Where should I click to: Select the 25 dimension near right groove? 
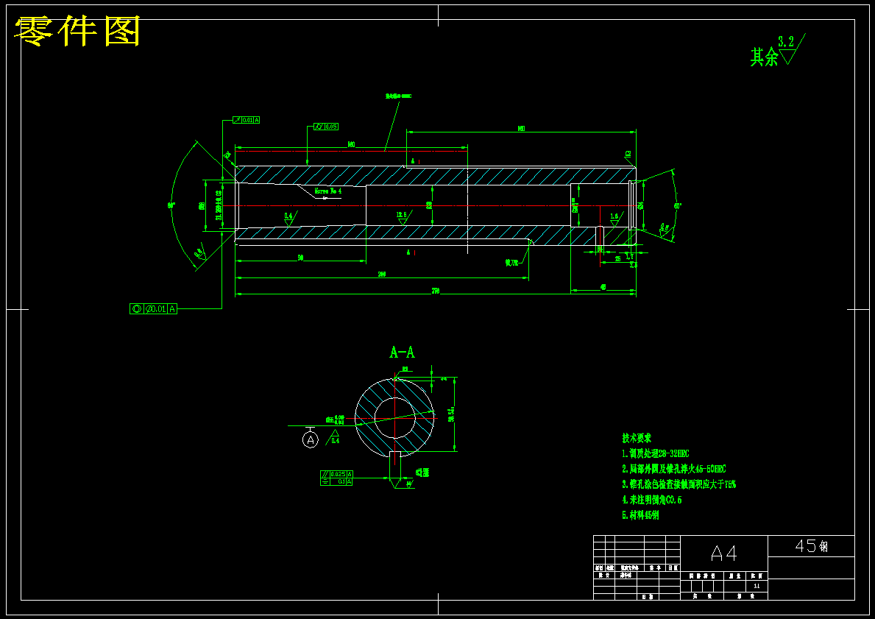(617, 259)
